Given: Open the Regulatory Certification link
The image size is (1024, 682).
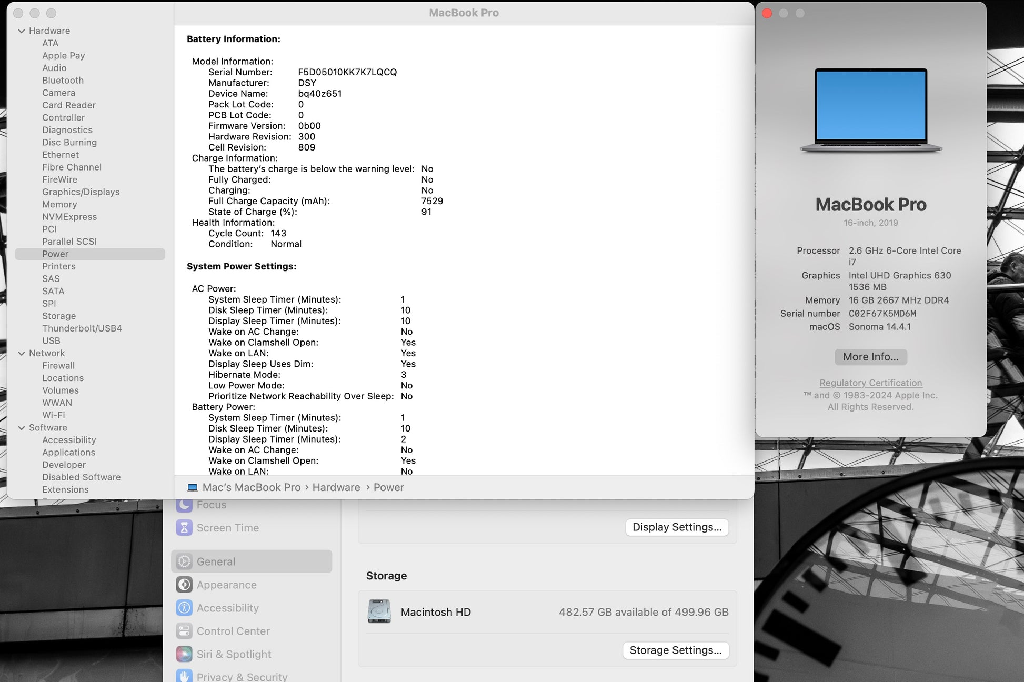Looking at the screenshot, I should pos(870,383).
